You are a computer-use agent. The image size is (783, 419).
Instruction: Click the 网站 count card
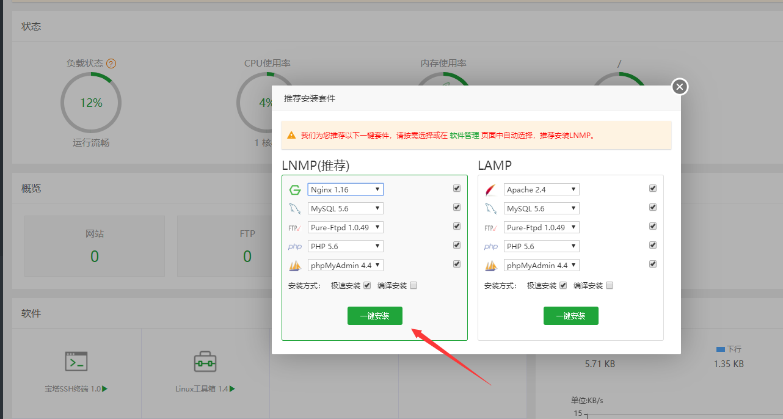95,246
